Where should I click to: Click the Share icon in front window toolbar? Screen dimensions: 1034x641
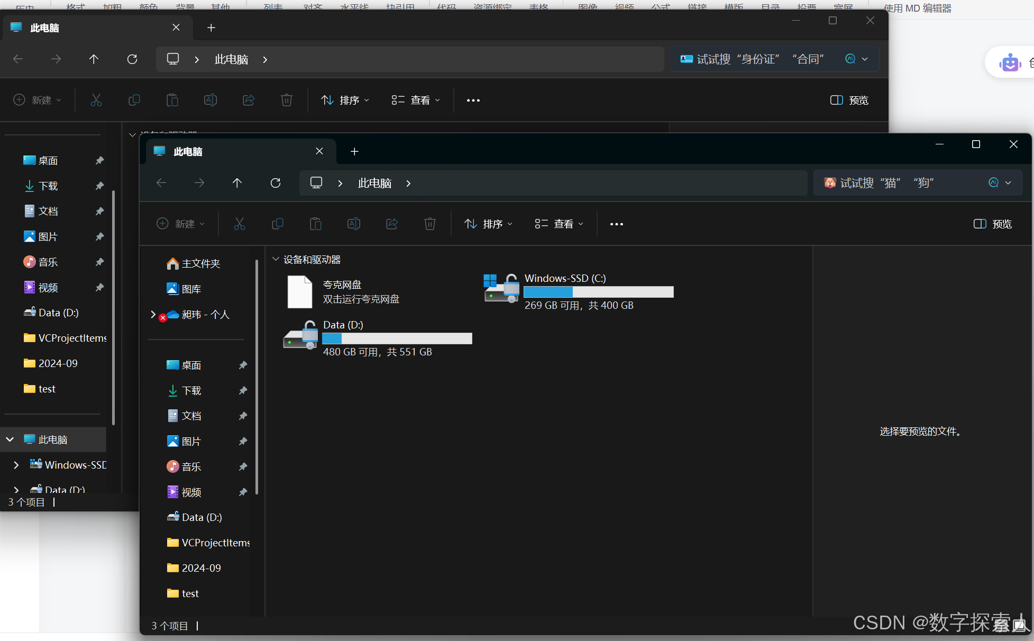click(x=391, y=224)
